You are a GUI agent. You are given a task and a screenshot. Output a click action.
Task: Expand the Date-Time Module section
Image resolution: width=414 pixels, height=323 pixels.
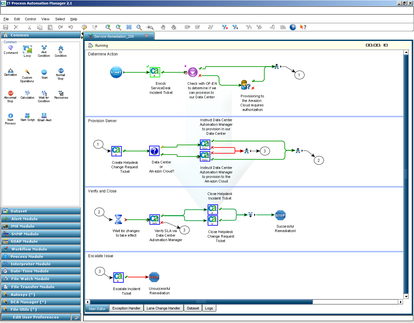41,271
